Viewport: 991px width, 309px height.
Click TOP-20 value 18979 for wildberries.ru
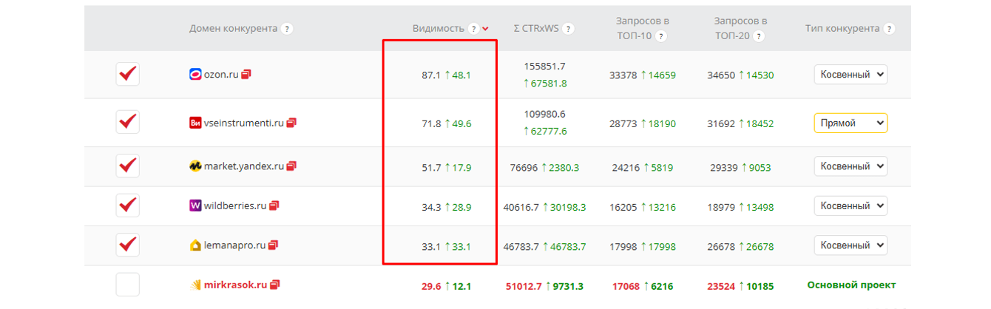tap(721, 207)
